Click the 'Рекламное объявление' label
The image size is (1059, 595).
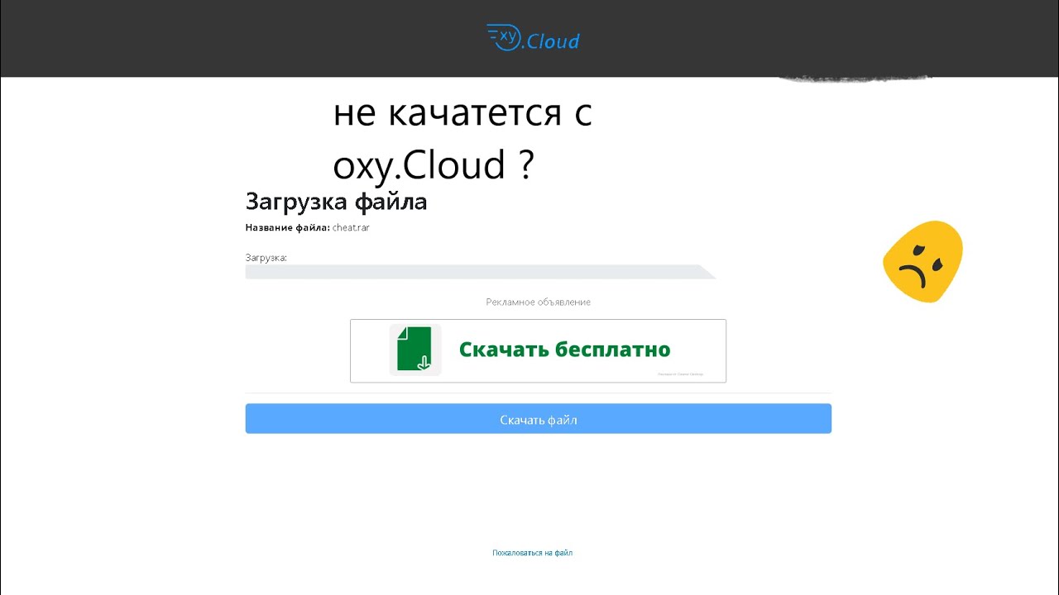pyautogui.click(x=538, y=302)
